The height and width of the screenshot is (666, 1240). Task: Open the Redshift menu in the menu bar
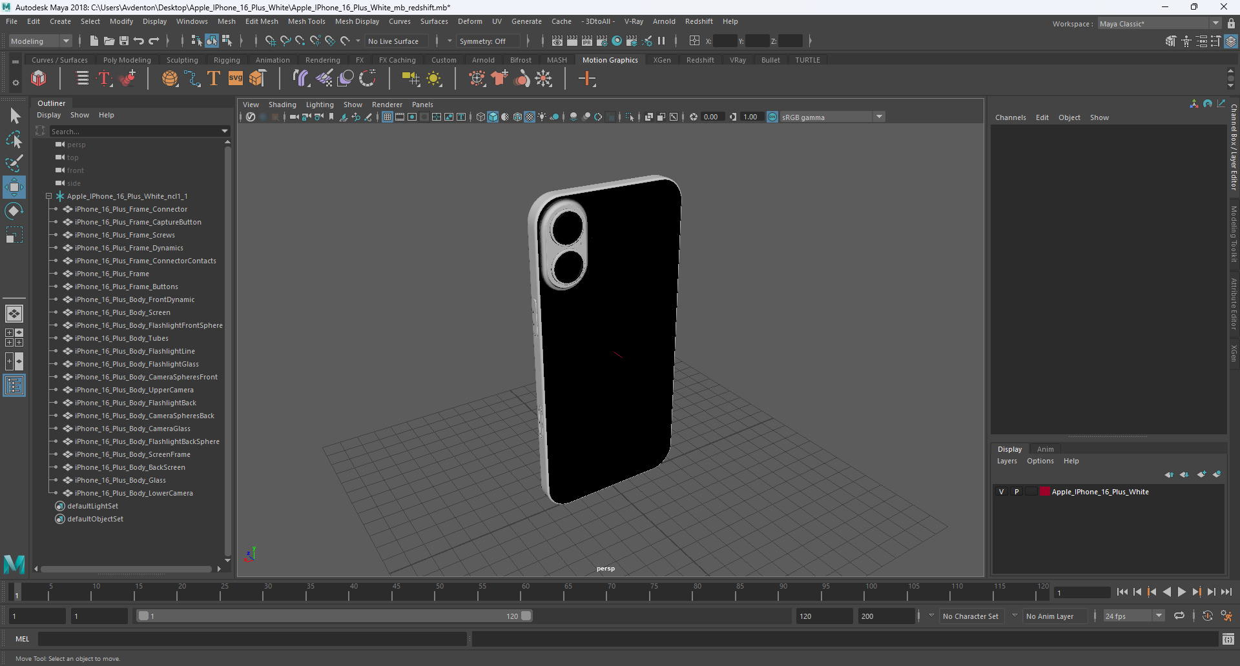point(699,21)
